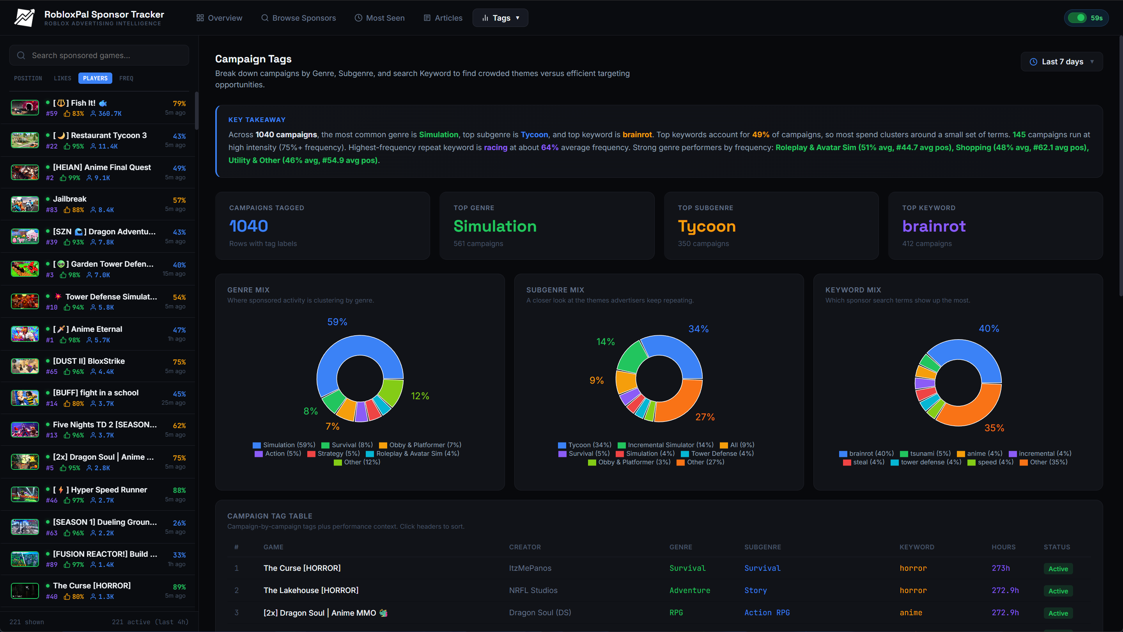This screenshot has width=1123, height=632.
Task: Select the PLAYERS sort option
Action: pos(95,78)
